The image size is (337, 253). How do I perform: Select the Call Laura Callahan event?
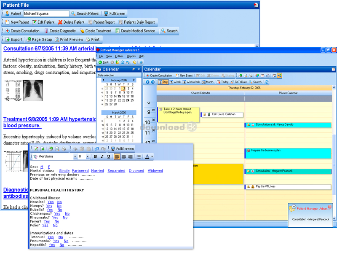coord(222,114)
